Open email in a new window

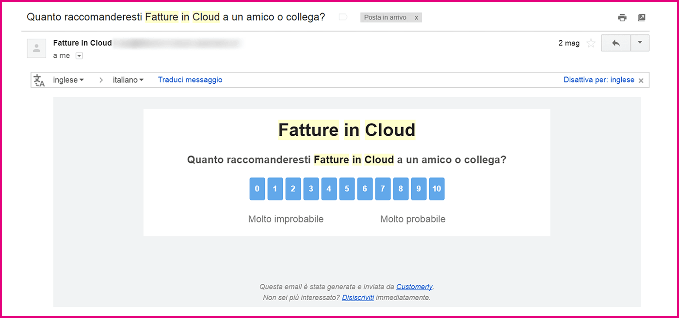pos(642,17)
